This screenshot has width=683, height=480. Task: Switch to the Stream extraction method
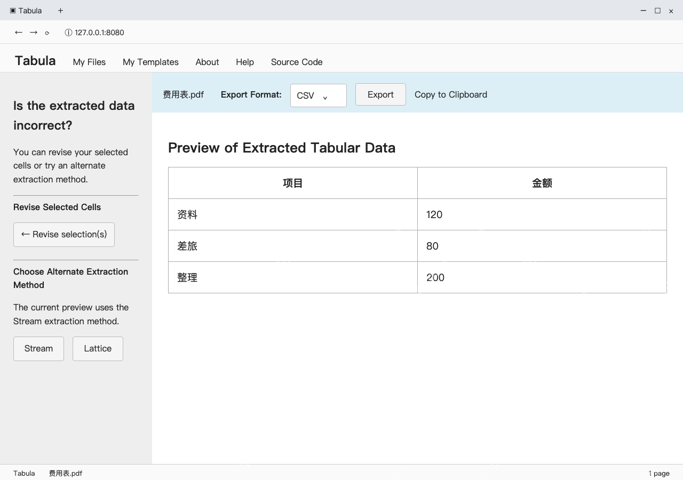point(38,349)
